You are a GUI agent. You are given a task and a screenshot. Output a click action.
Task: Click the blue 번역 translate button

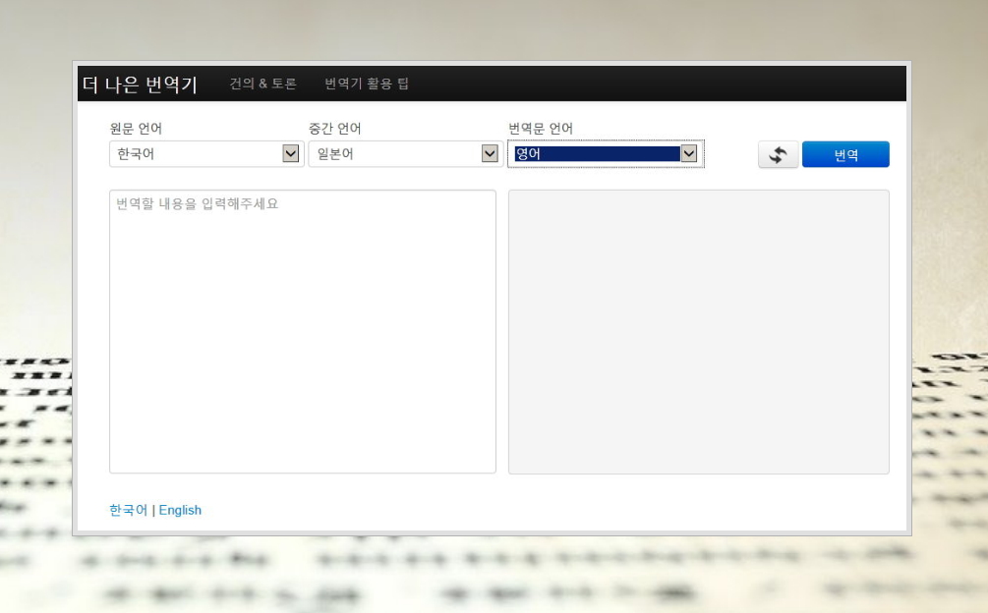tap(845, 155)
